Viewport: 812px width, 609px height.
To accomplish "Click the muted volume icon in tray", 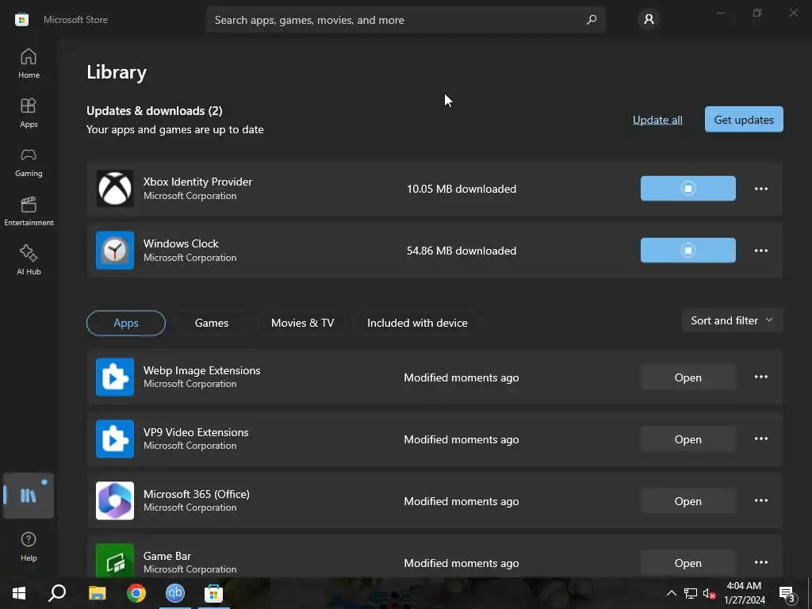I will pos(710,593).
